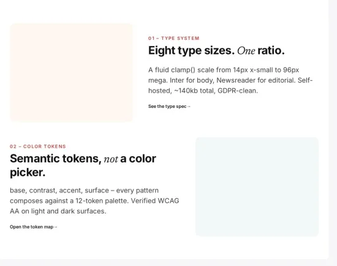Open the token map link
The image size is (337, 266).
click(33, 227)
